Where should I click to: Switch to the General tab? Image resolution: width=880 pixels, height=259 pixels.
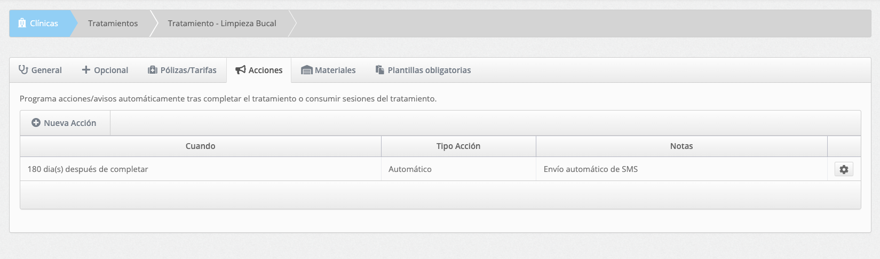(x=41, y=70)
